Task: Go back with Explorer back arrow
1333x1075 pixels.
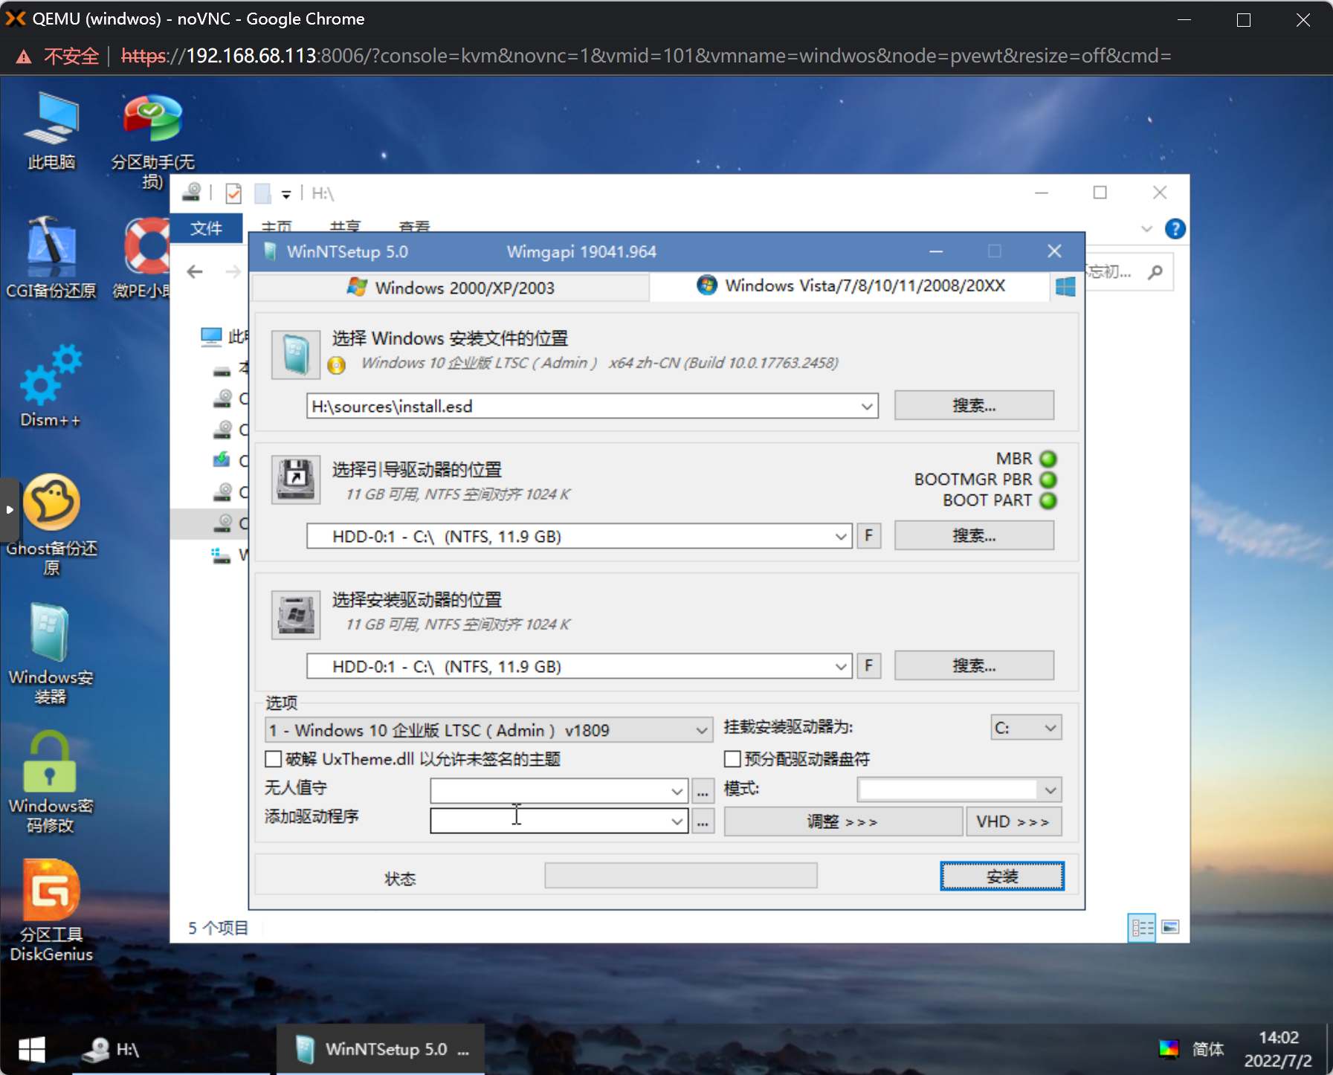Action: (x=195, y=272)
